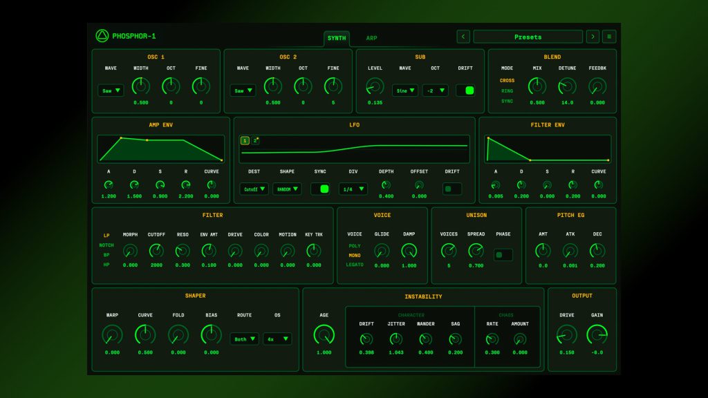
Task: Switch to the SYNTH tab
Action: [x=337, y=39]
